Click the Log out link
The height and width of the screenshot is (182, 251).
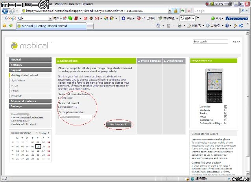pyautogui.click(x=236, y=42)
